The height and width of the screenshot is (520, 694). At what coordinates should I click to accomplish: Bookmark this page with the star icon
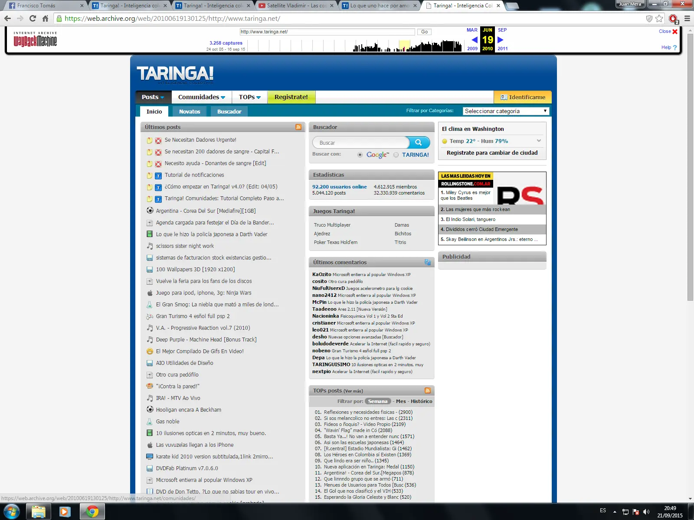pos(659,19)
